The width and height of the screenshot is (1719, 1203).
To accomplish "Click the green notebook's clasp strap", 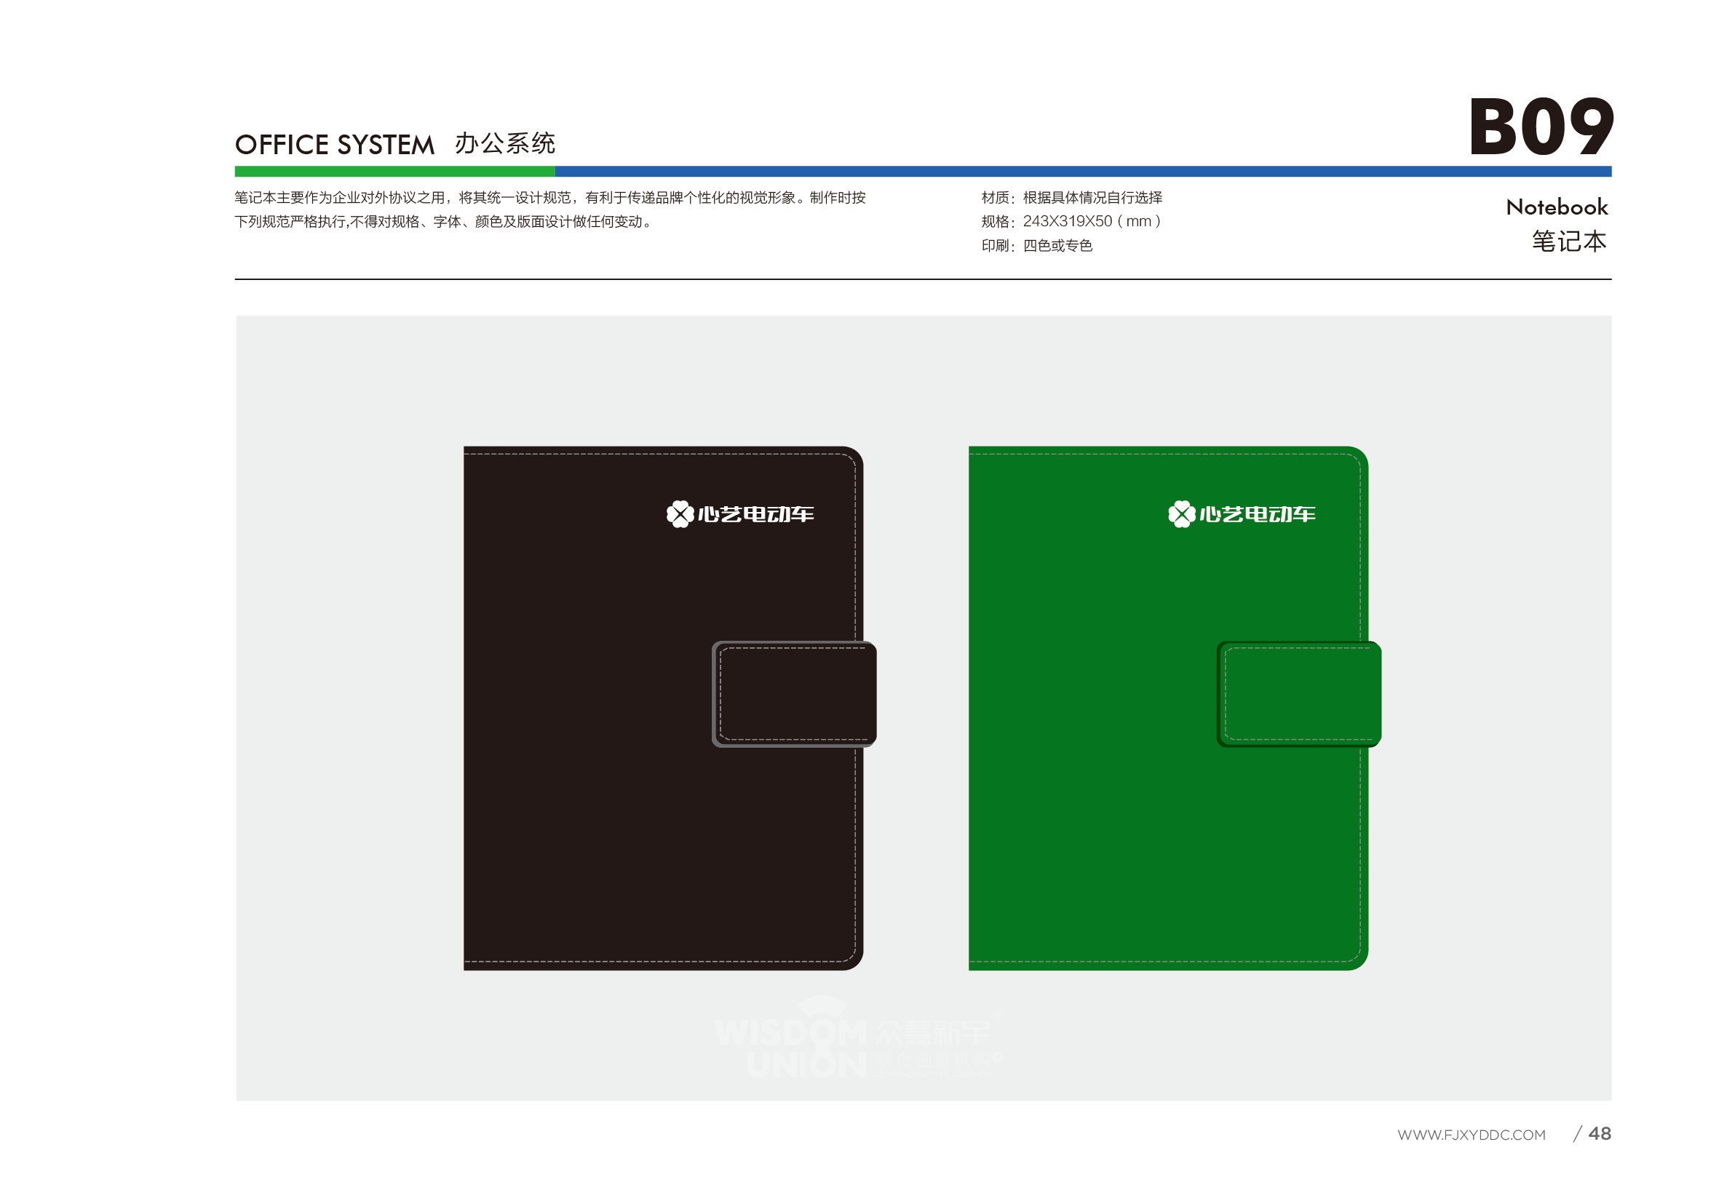I will [1299, 694].
